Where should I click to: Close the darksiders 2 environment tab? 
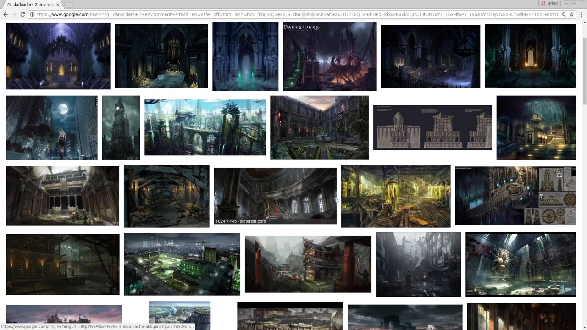click(x=57, y=5)
